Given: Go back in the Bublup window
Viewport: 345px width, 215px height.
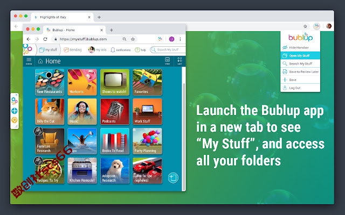Looking at the screenshot, I should tap(29, 39).
